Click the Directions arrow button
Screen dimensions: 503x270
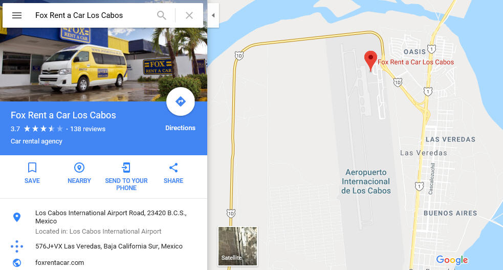tap(180, 101)
